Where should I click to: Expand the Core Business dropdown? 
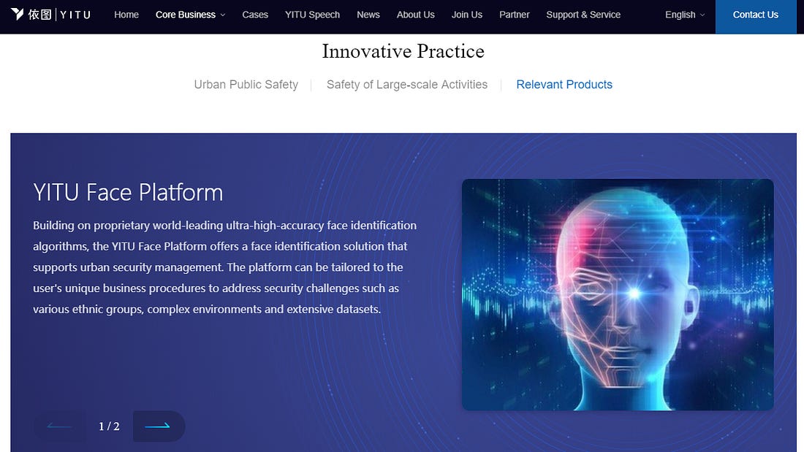pos(190,15)
